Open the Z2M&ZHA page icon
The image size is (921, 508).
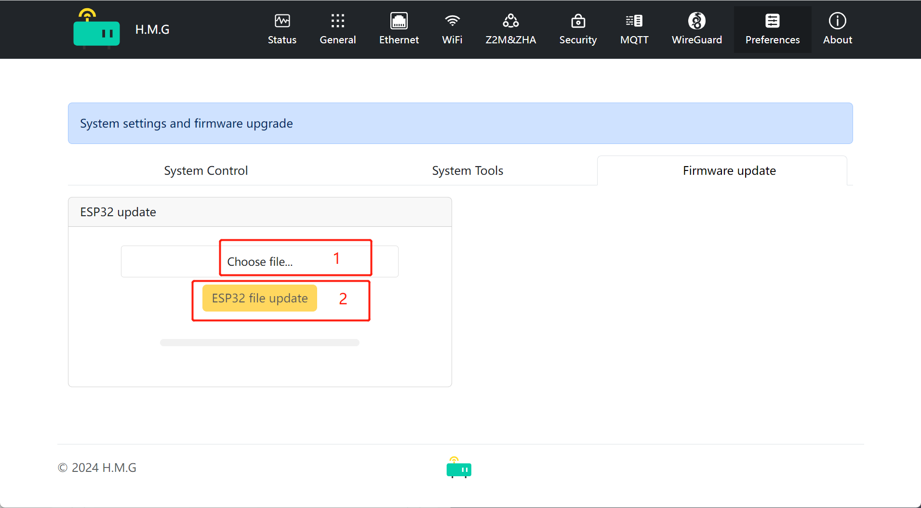510,21
